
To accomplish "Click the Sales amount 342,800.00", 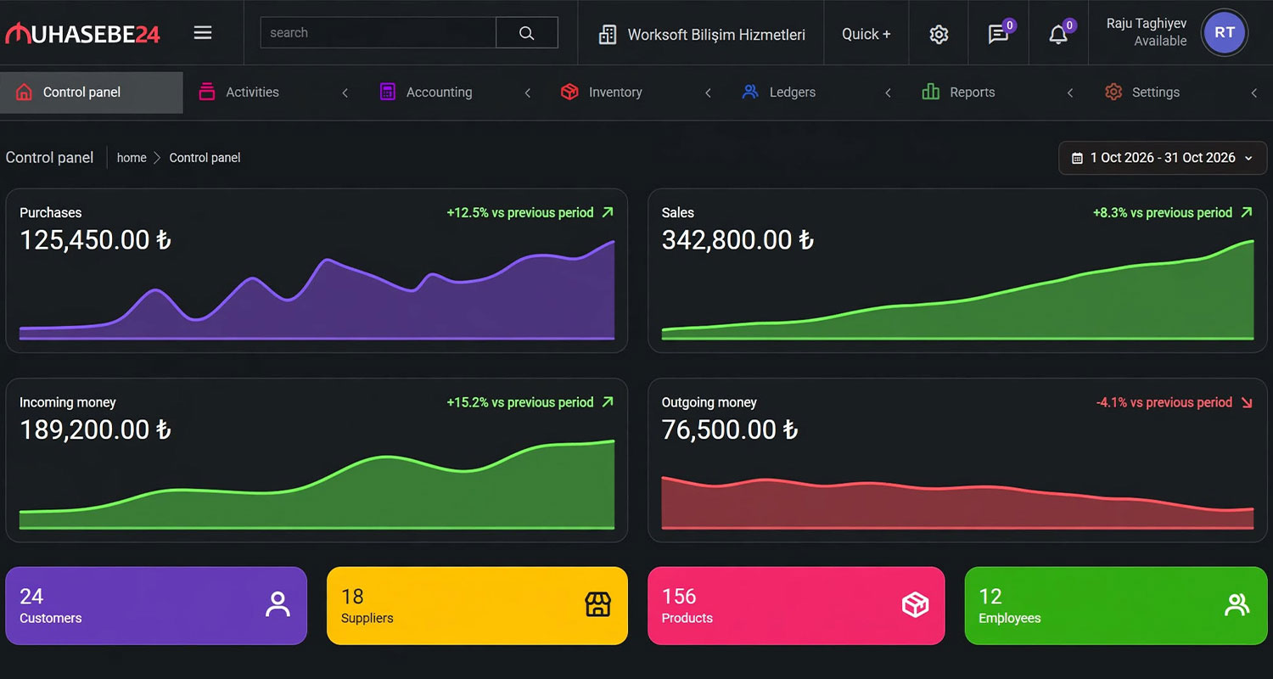I will tap(738, 240).
